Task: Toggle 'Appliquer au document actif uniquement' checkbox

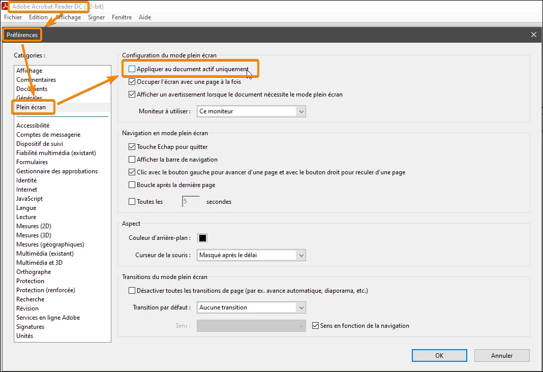Action: pyautogui.click(x=132, y=69)
